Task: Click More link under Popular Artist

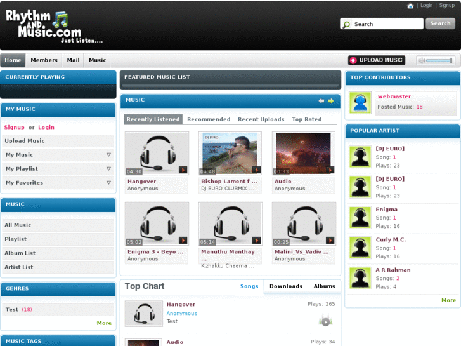Action: click(449, 300)
